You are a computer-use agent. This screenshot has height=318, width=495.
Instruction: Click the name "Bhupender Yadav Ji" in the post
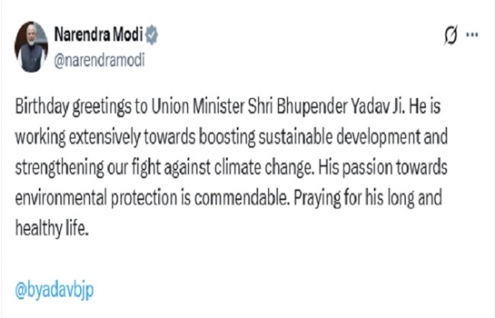coord(340,107)
